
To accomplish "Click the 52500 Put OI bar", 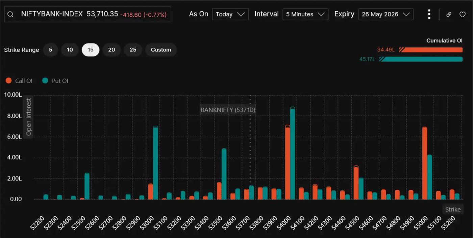I will pyautogui.click(x=87, y=186).
